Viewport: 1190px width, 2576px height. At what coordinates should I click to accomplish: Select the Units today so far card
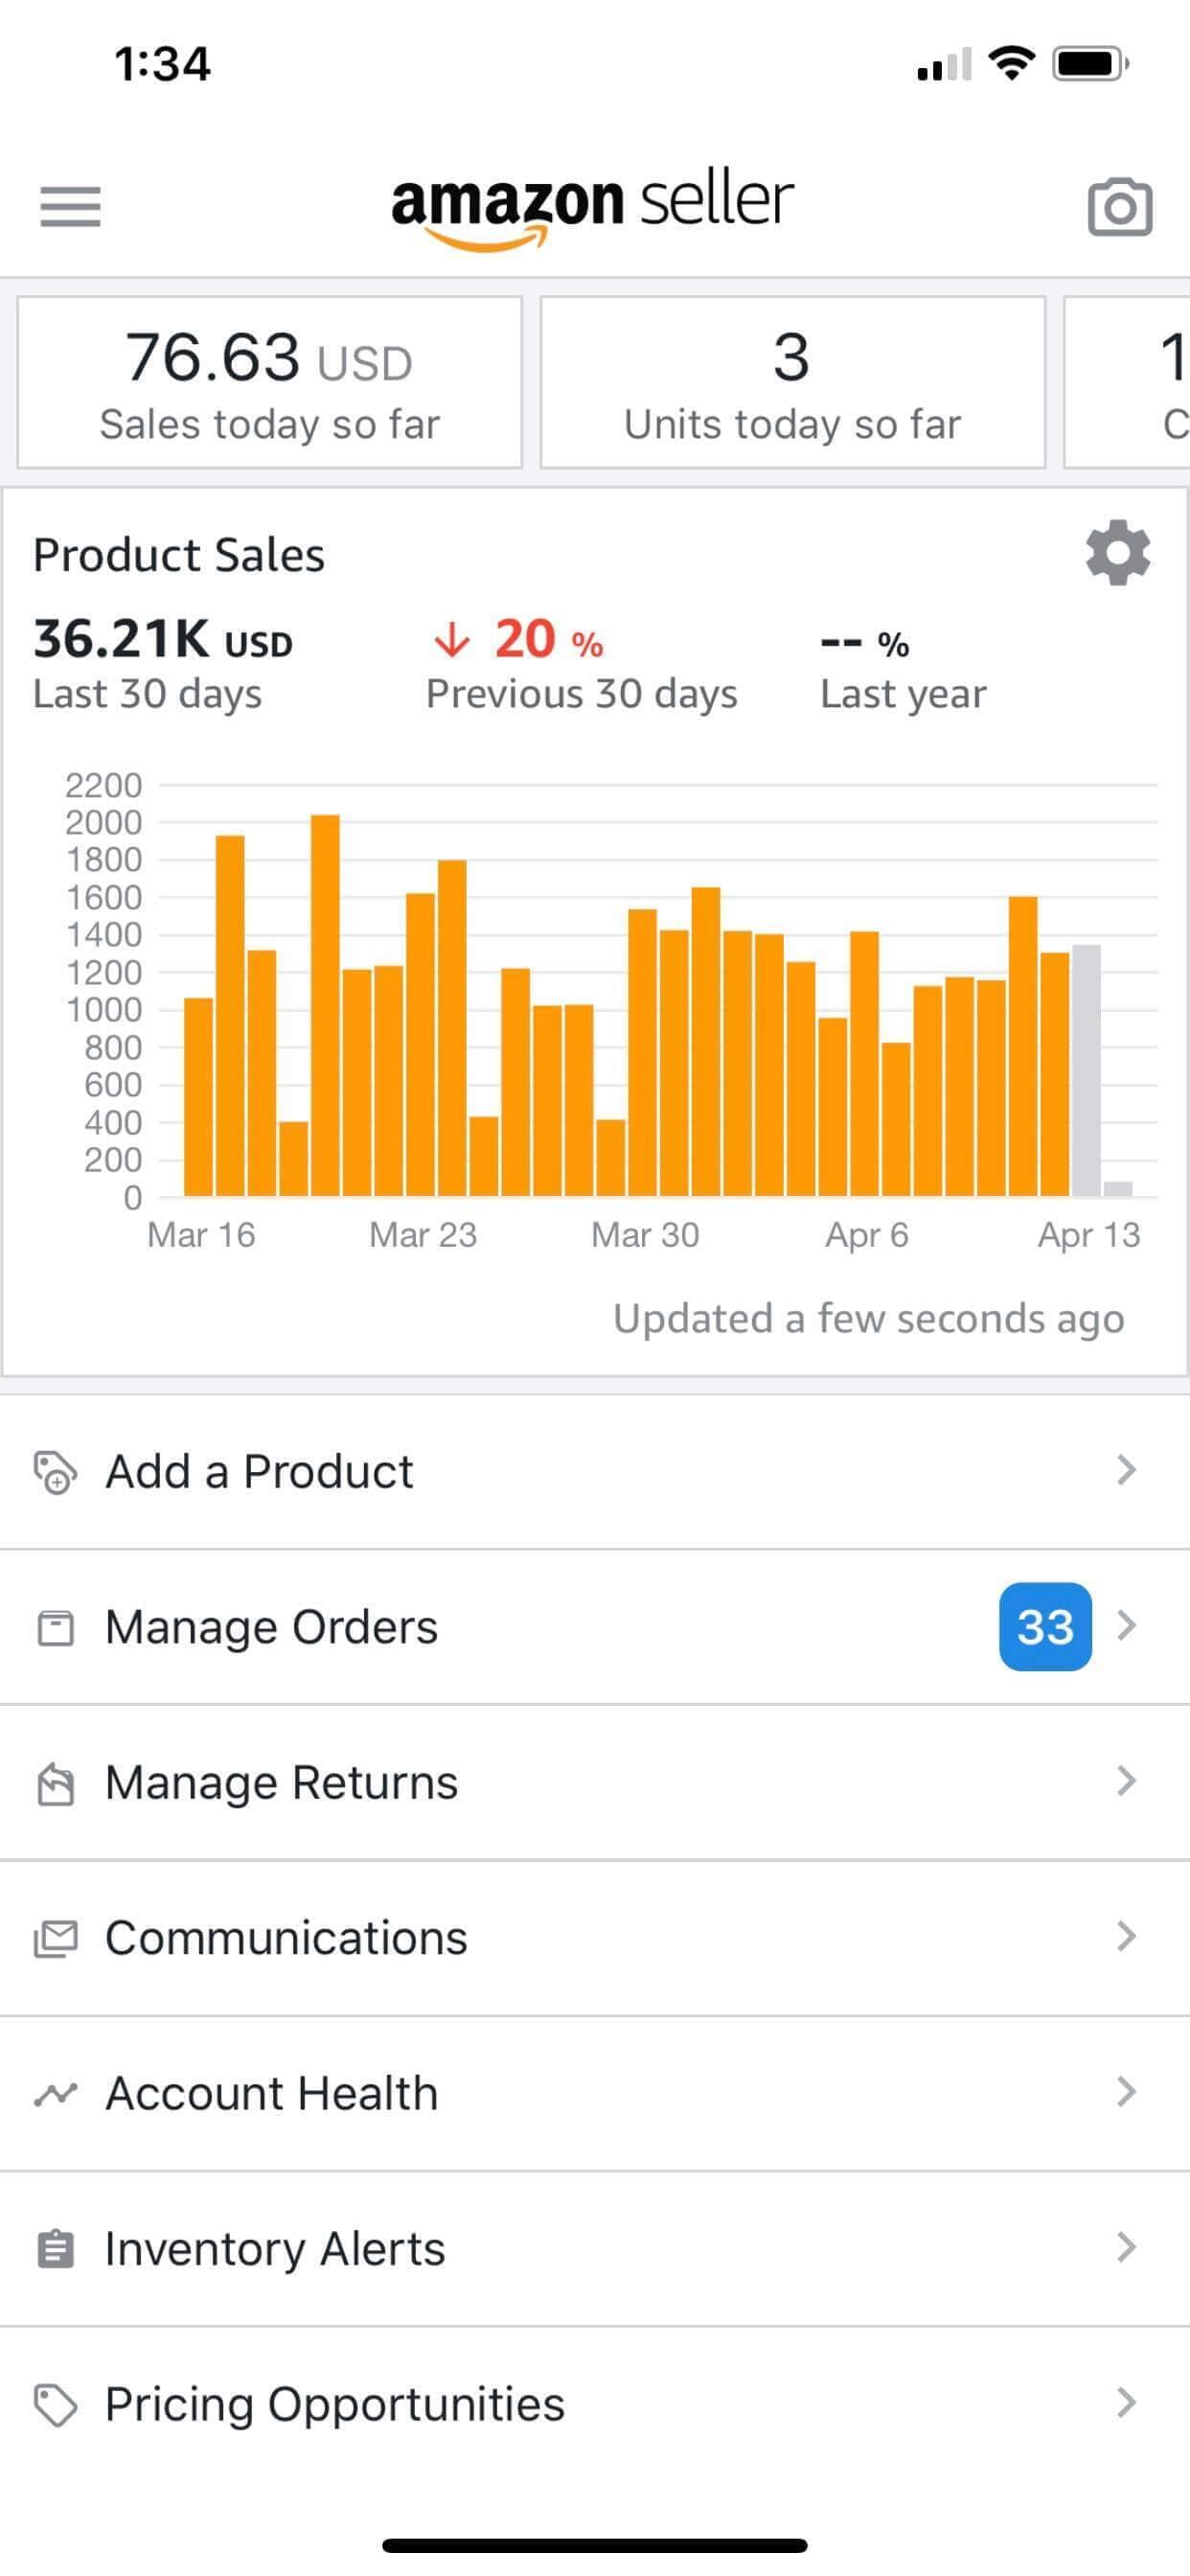point(792,382)
